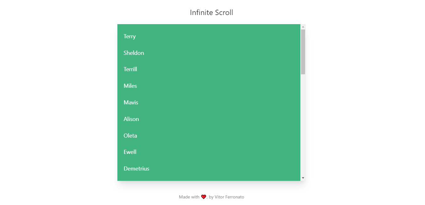
Task: Click the Made with footer text
Action: (189, 197)
